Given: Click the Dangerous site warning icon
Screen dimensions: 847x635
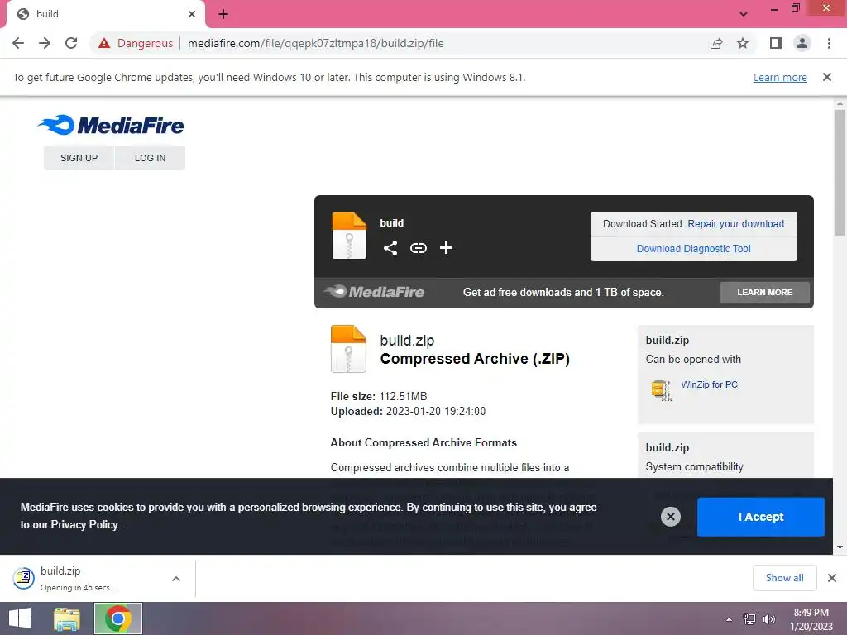Looking at the screenshot, I should [x=104, y=43].
